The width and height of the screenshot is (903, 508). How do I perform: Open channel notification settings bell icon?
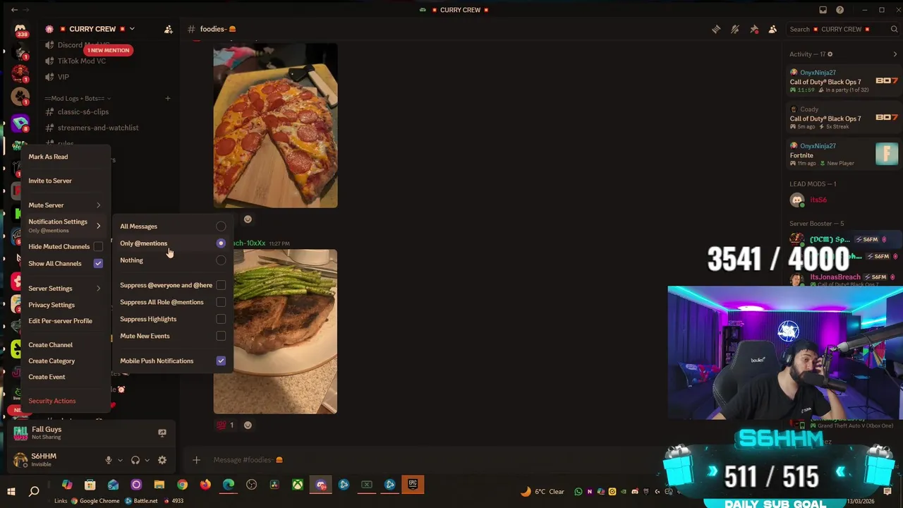point(735,29)
